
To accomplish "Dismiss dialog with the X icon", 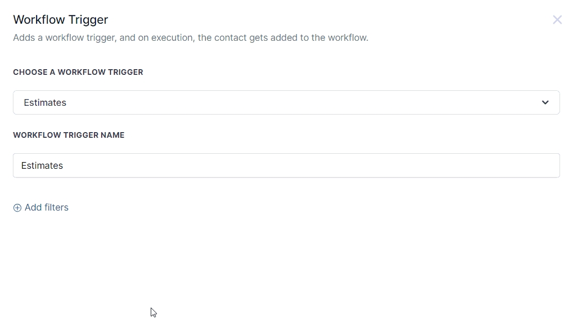I will click(557, 20).
